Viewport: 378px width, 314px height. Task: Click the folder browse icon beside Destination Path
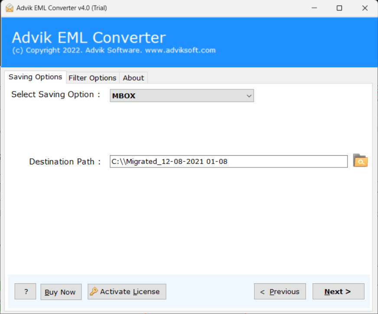tap(360, 160)
